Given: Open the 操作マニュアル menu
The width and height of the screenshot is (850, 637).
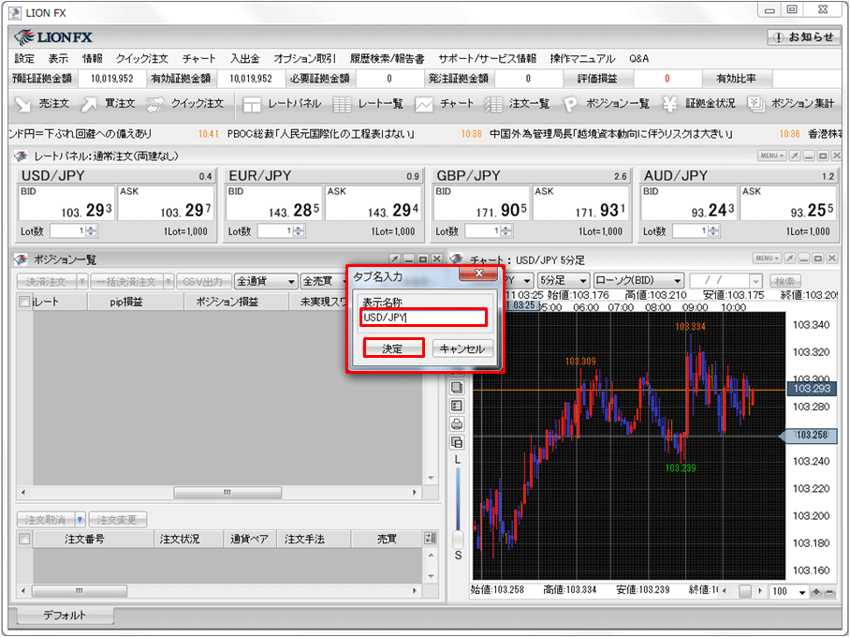Looking at the screenshot, I should 582,59.
